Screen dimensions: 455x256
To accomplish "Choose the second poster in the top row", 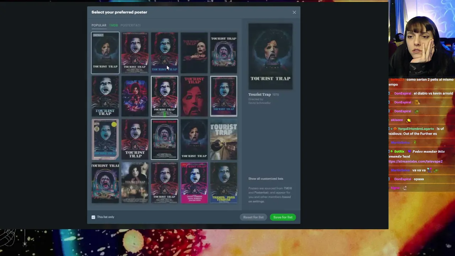I will click(x=135, y=53).
